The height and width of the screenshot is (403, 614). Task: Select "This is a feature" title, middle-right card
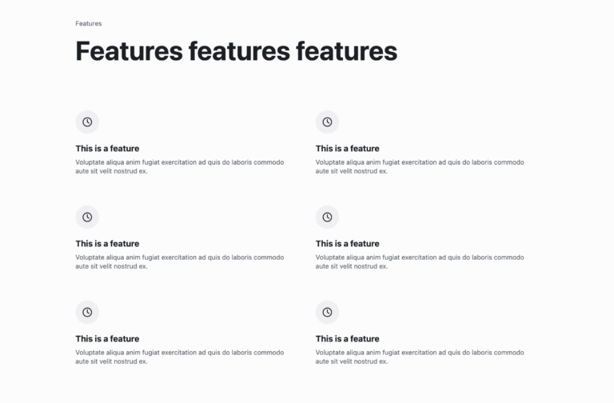347,244
